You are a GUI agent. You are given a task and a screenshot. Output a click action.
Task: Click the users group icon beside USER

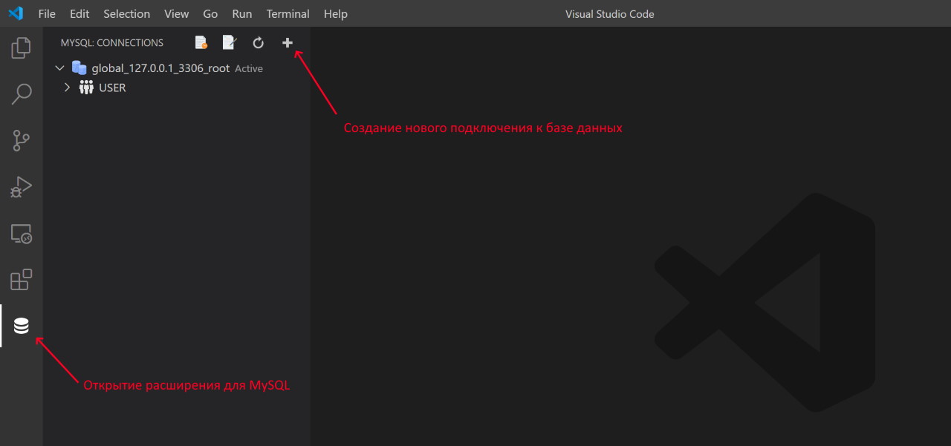tap(86, 88)
